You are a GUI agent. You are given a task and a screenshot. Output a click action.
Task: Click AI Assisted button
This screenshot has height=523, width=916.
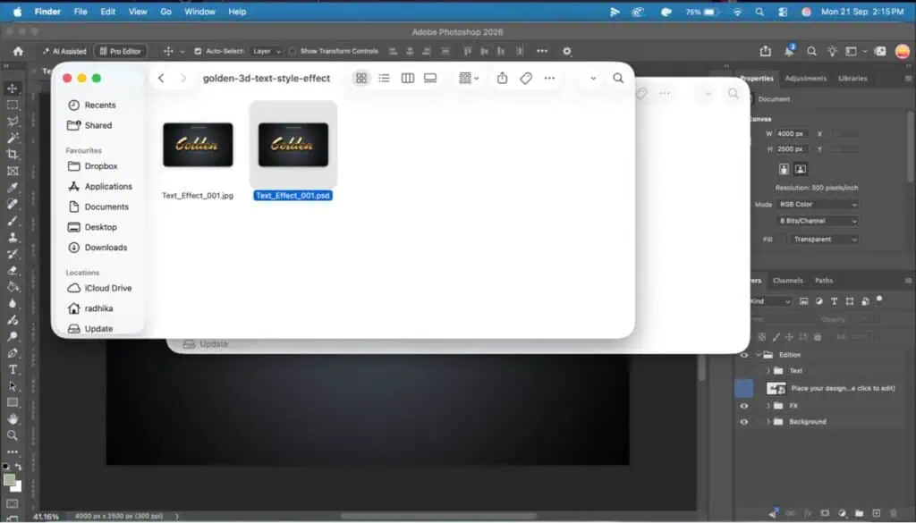tap(64, 51)
